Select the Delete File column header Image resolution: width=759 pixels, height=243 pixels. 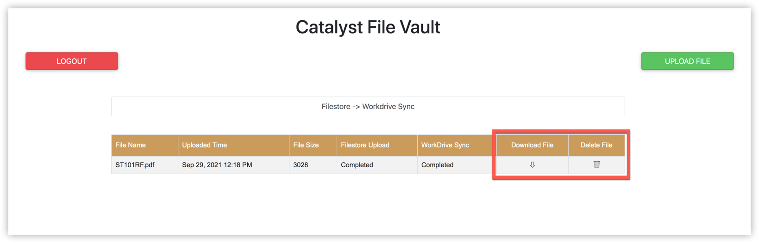tap(596, 145)
